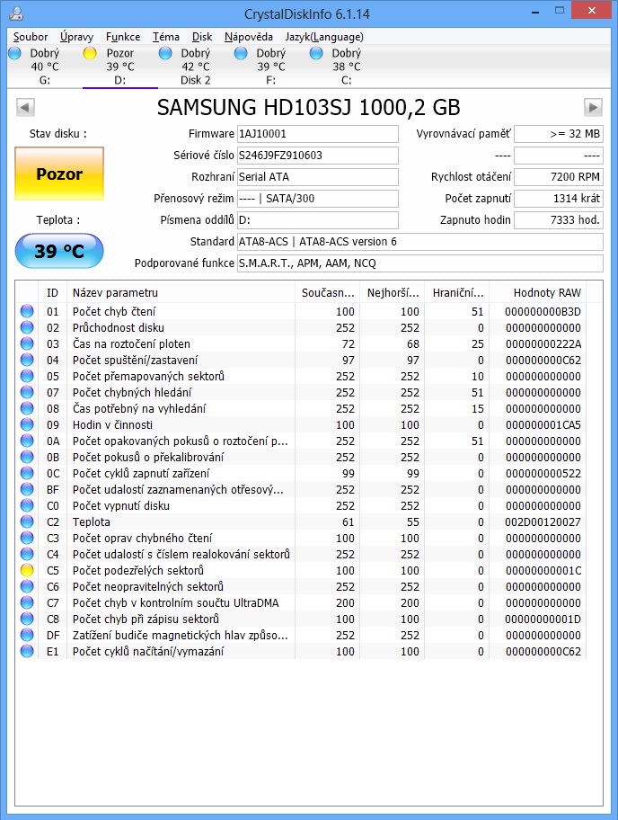The image size is (618, 820).
Task: Click status orb of 09 Hodin v činnosti
Action: tap(27, 424)
